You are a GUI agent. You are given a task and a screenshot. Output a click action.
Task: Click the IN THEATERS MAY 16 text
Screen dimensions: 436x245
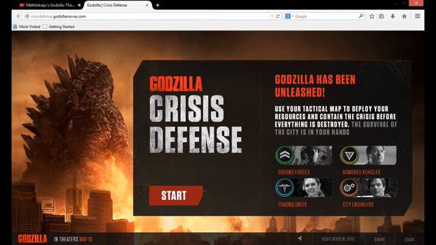(x=73, y=239)
